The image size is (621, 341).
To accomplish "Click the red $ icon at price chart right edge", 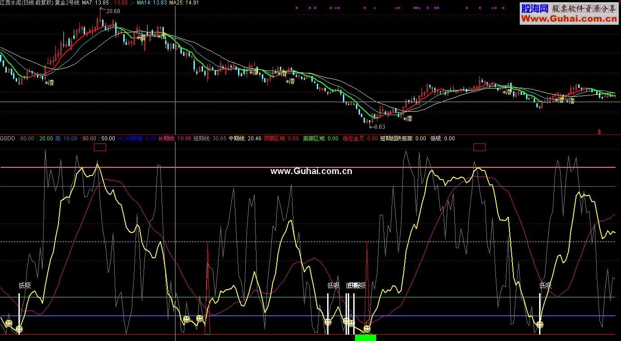I will point(599,132).
